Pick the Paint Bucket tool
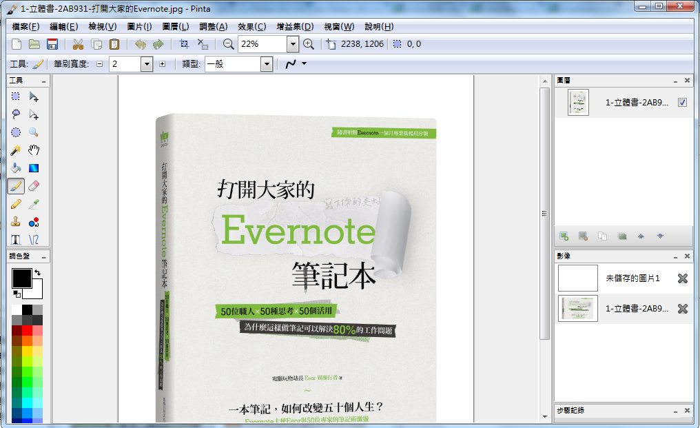The image size is (700, 428). point(16,168)
